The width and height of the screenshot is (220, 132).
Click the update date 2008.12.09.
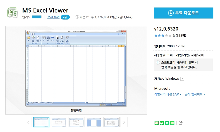(176, 46)
